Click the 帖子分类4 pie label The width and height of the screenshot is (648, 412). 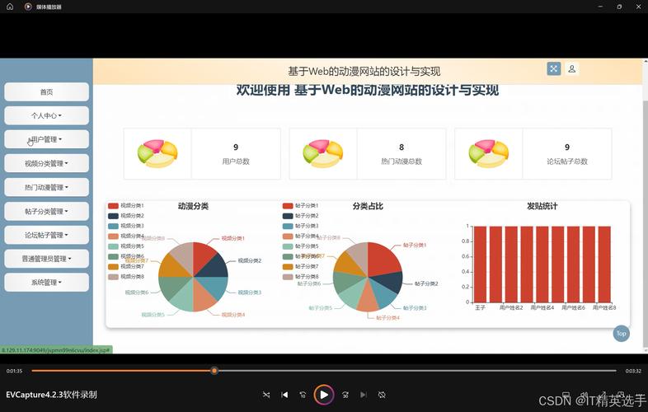[x=387, y=318]
